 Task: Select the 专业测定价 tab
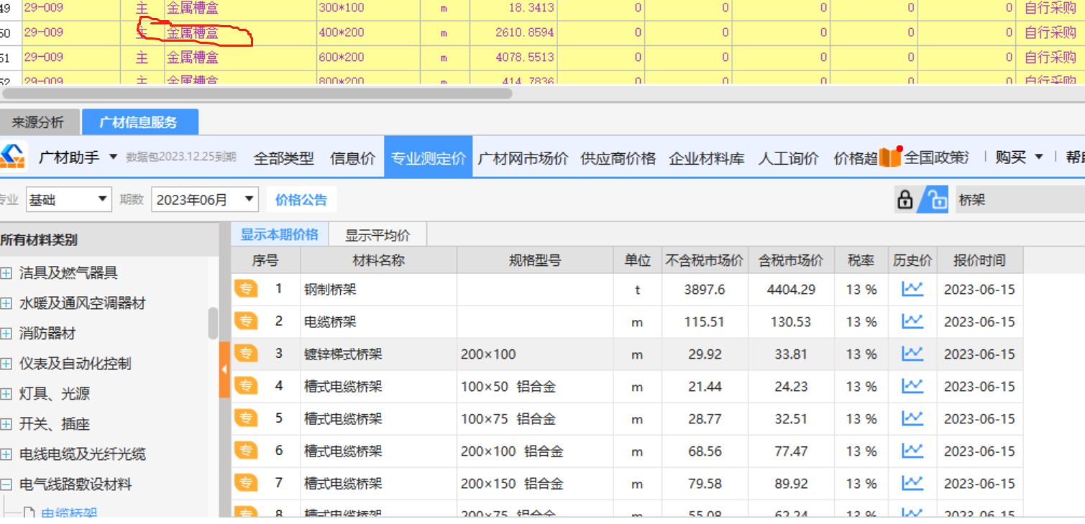[428, 157]
